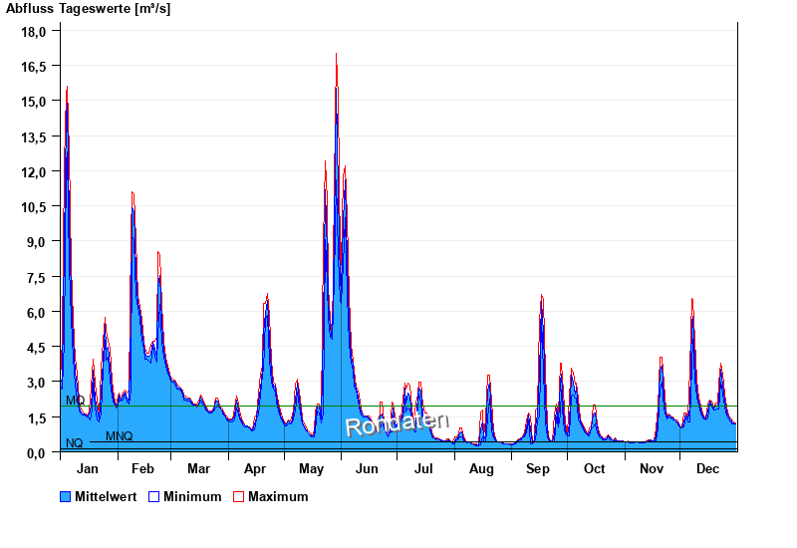Select the Dec month label
Screen dimensions: 797x548
(707, 468)
